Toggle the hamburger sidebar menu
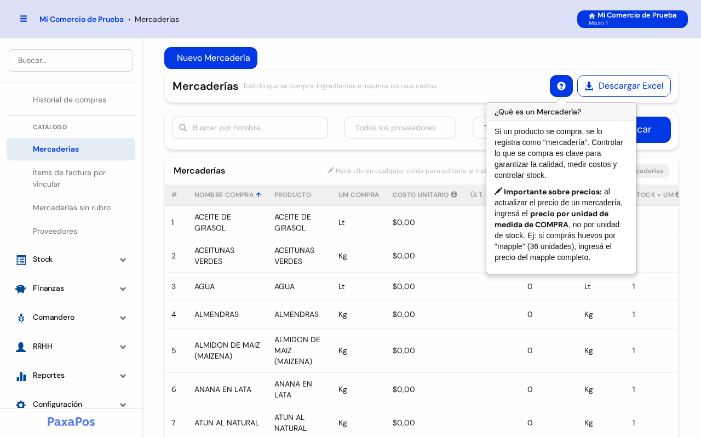The image size is (701, 438). coord(24,19)
